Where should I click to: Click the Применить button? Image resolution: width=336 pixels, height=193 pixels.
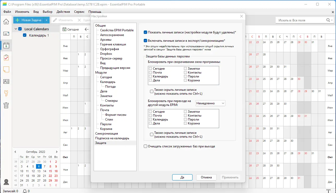230,177
